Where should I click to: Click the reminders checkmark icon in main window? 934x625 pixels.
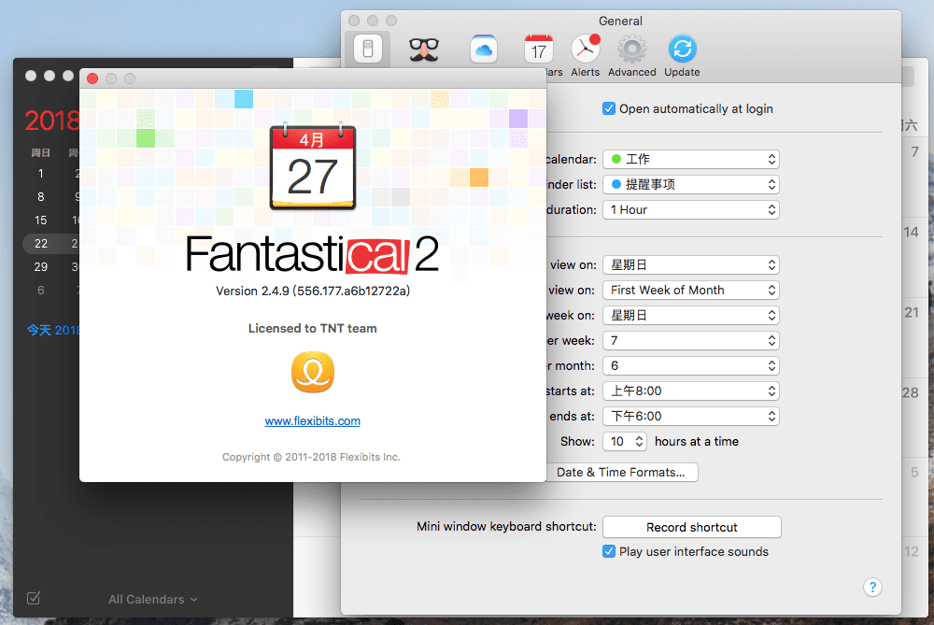[x=34, y=598]
